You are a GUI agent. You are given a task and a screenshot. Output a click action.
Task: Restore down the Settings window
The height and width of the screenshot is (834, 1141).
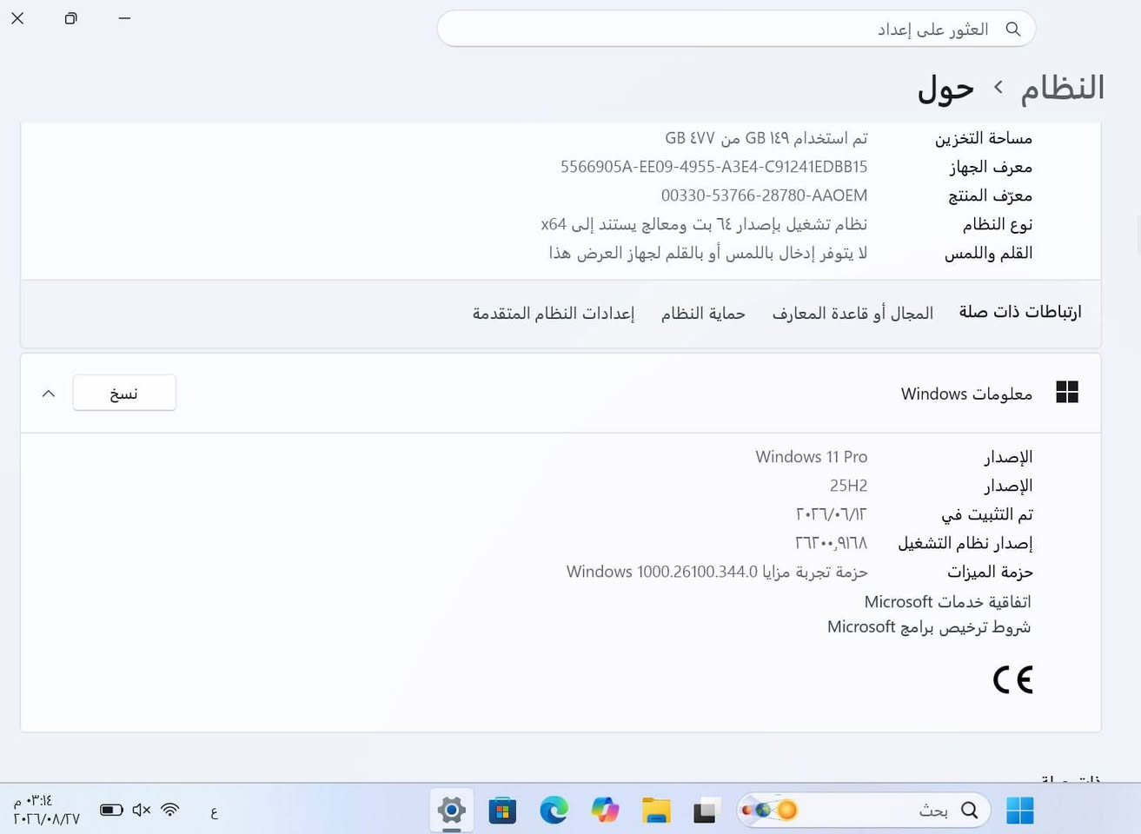tap(70, 18)
